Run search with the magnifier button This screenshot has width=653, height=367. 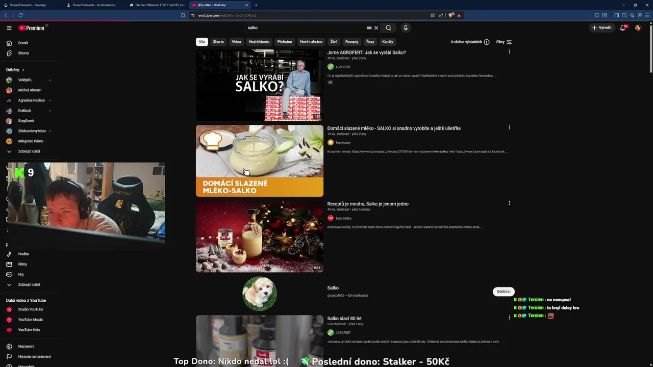(388, 28)
